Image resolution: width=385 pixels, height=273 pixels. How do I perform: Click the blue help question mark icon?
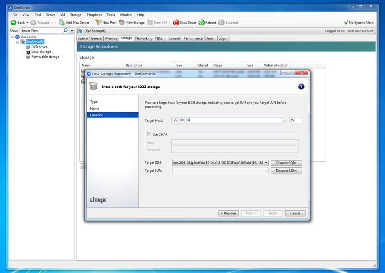coord(301,87)
